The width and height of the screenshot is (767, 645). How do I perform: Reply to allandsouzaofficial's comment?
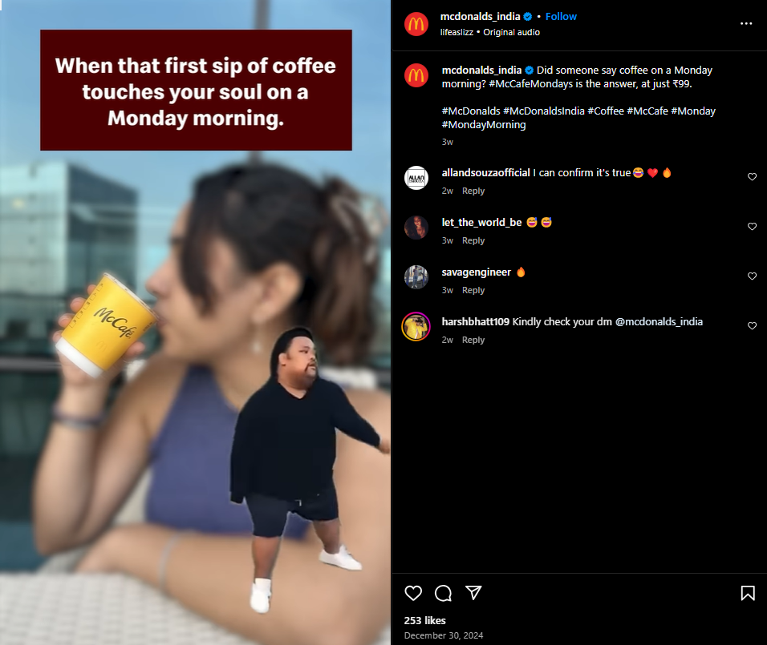pos(473,191)
